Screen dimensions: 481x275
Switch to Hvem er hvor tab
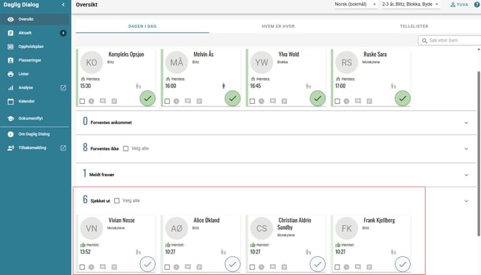(279, 26)
